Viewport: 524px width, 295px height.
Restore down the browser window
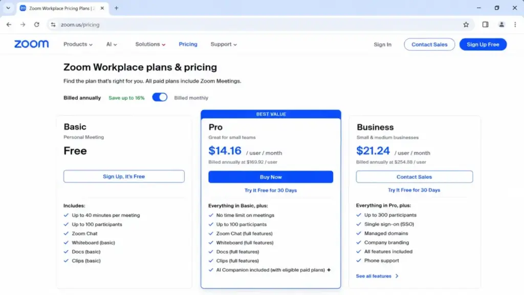(496, 8)
